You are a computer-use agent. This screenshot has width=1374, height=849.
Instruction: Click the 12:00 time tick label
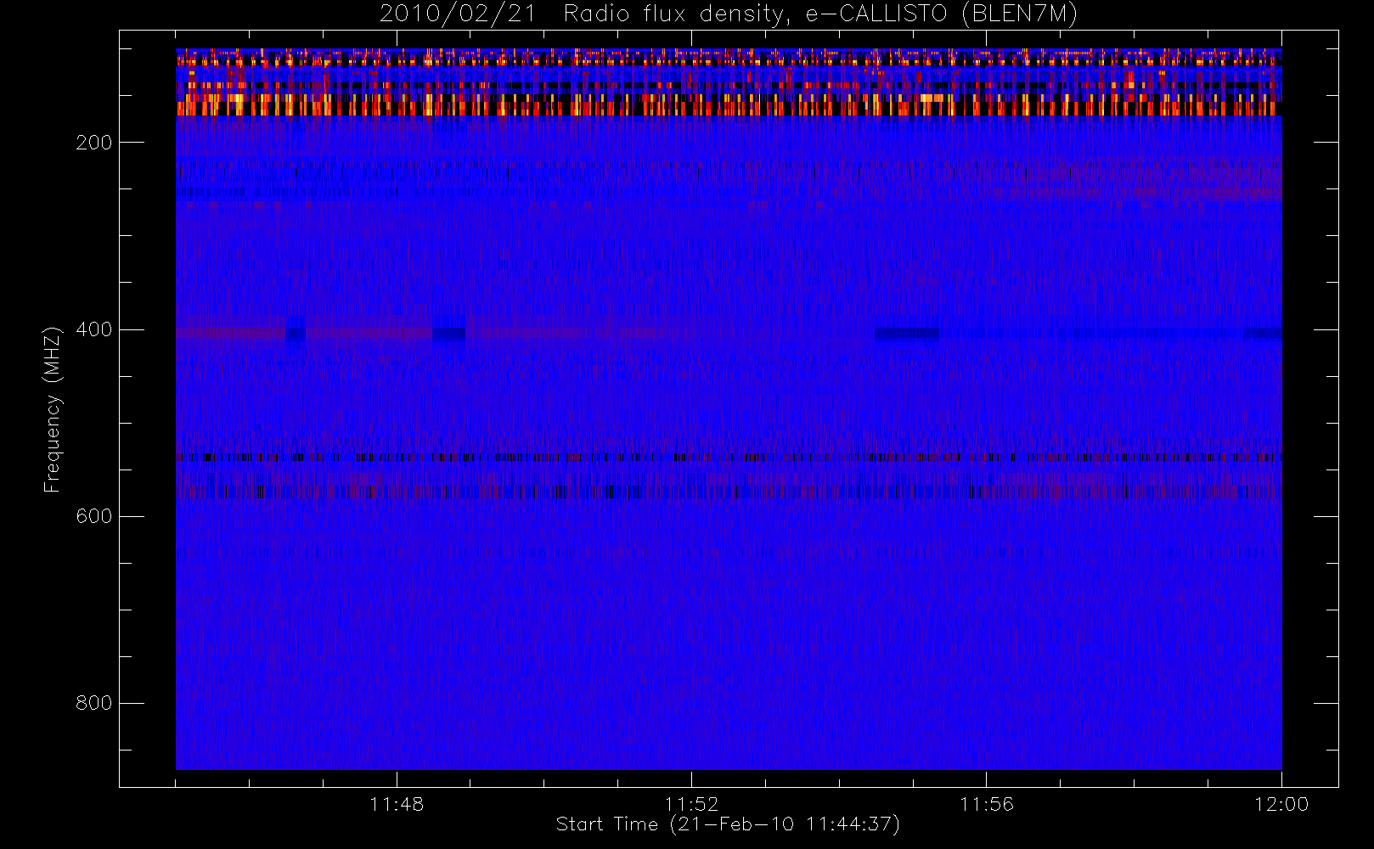coord(1281,804)
